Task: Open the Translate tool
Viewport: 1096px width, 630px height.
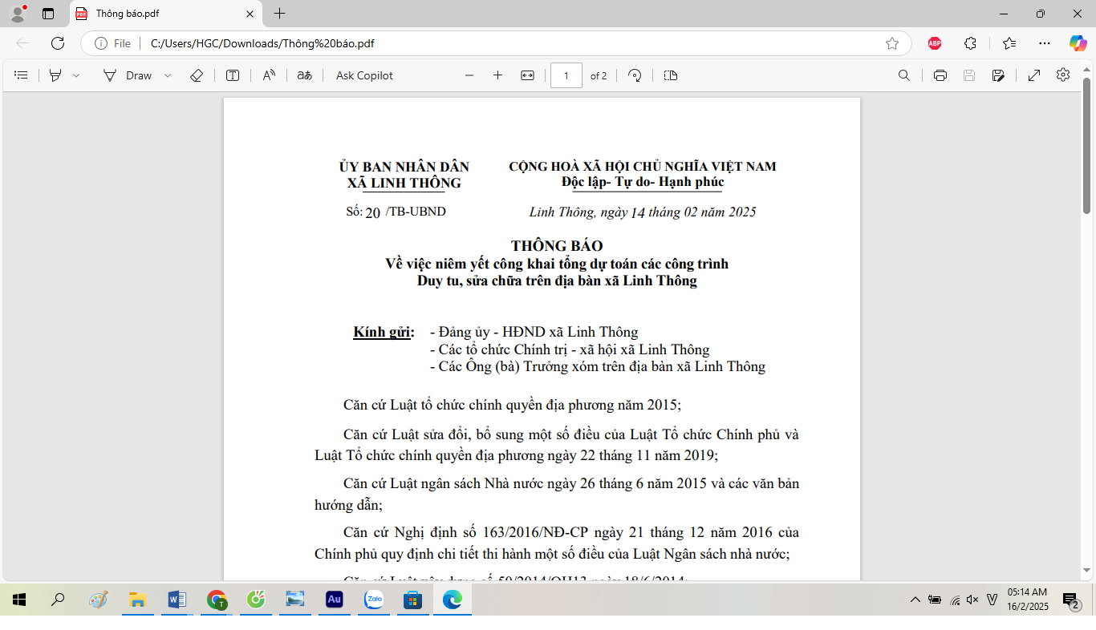Action: [304, 75]
